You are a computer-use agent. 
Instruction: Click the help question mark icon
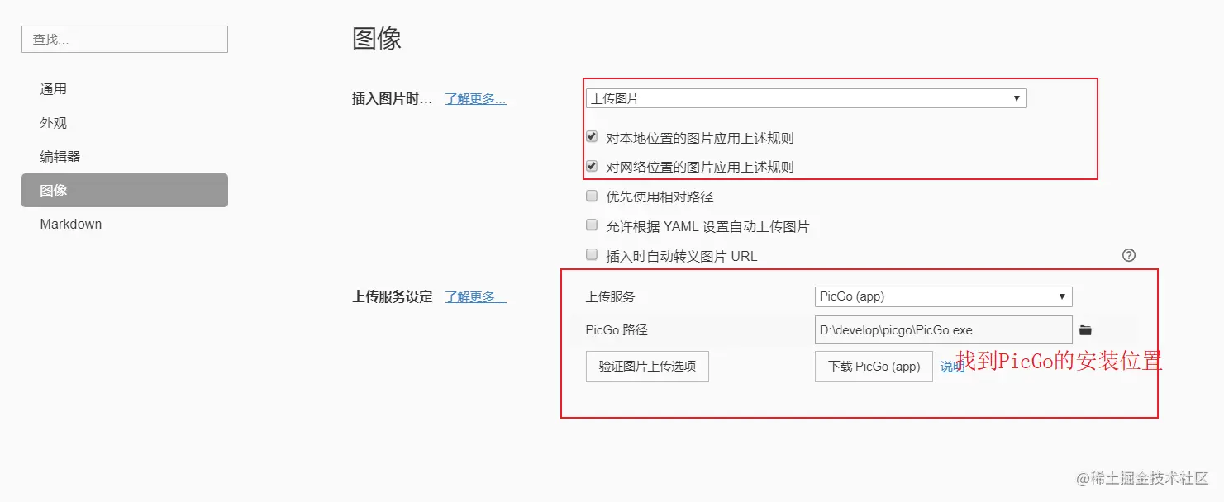pos(1129,255)
